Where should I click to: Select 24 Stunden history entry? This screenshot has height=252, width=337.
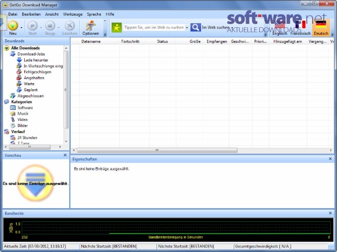coord(27,138)
